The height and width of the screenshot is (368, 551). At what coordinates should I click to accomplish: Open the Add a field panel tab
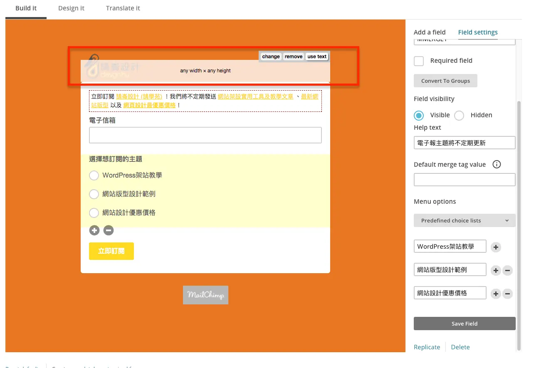430,32
